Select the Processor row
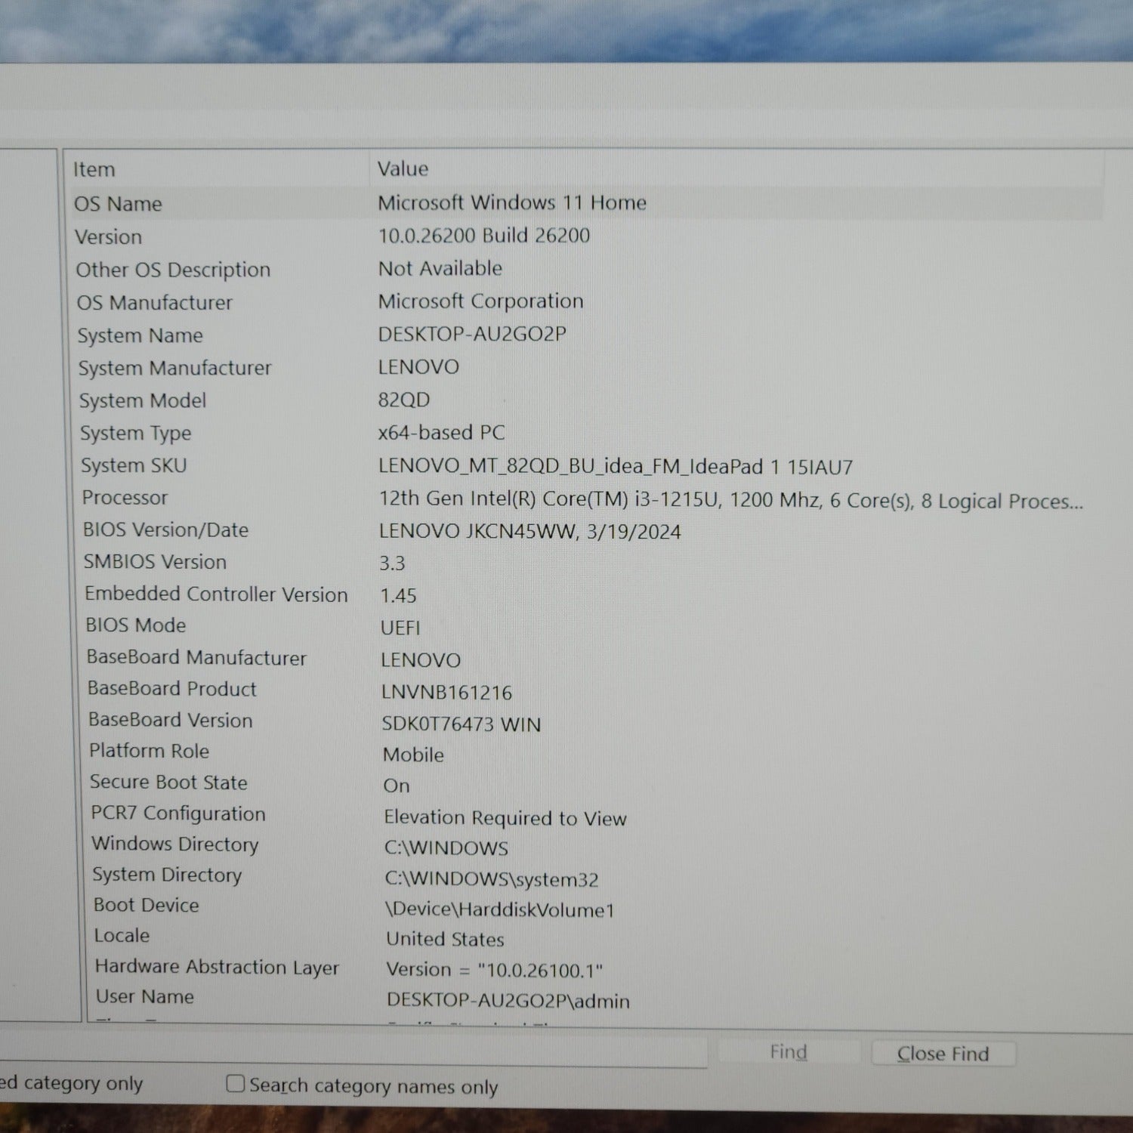This screenshot has height=1133, width=1133. coord(125,498)
